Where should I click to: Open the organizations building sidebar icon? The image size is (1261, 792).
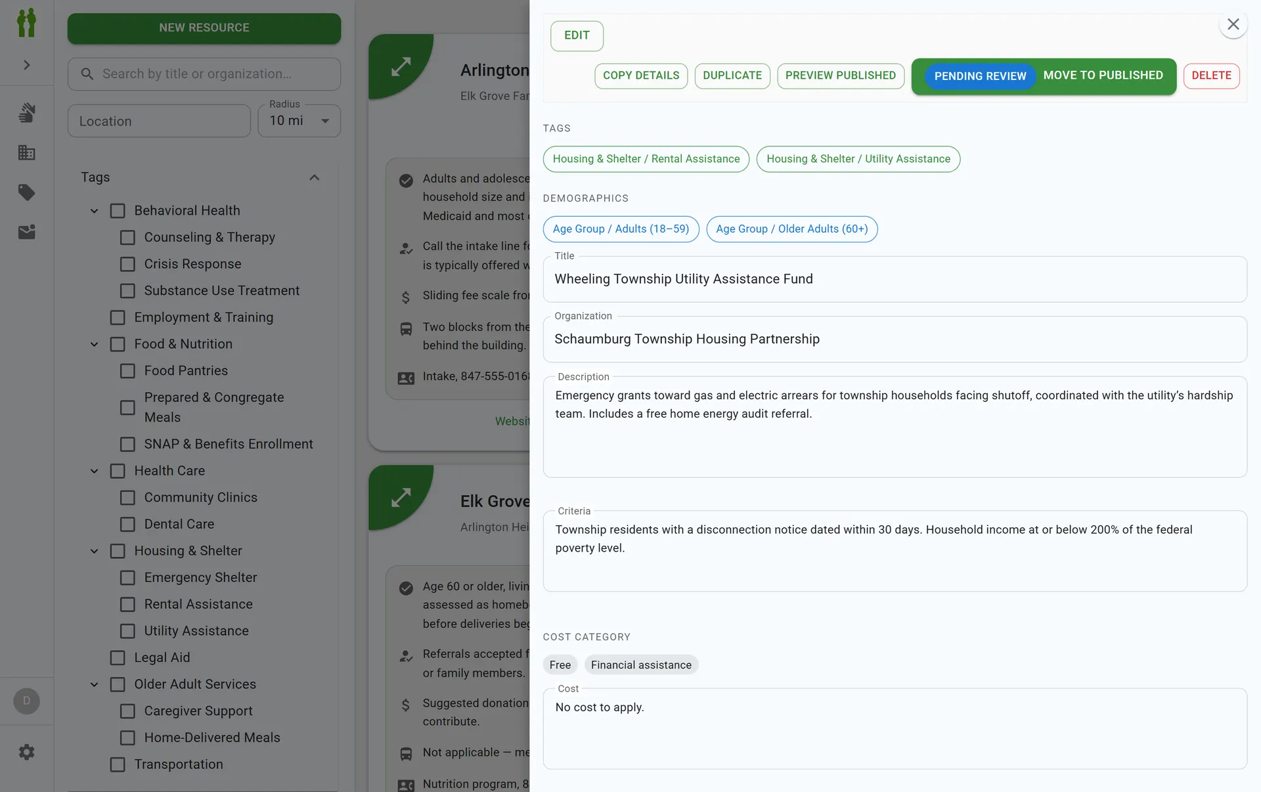(x=26, y=152)
